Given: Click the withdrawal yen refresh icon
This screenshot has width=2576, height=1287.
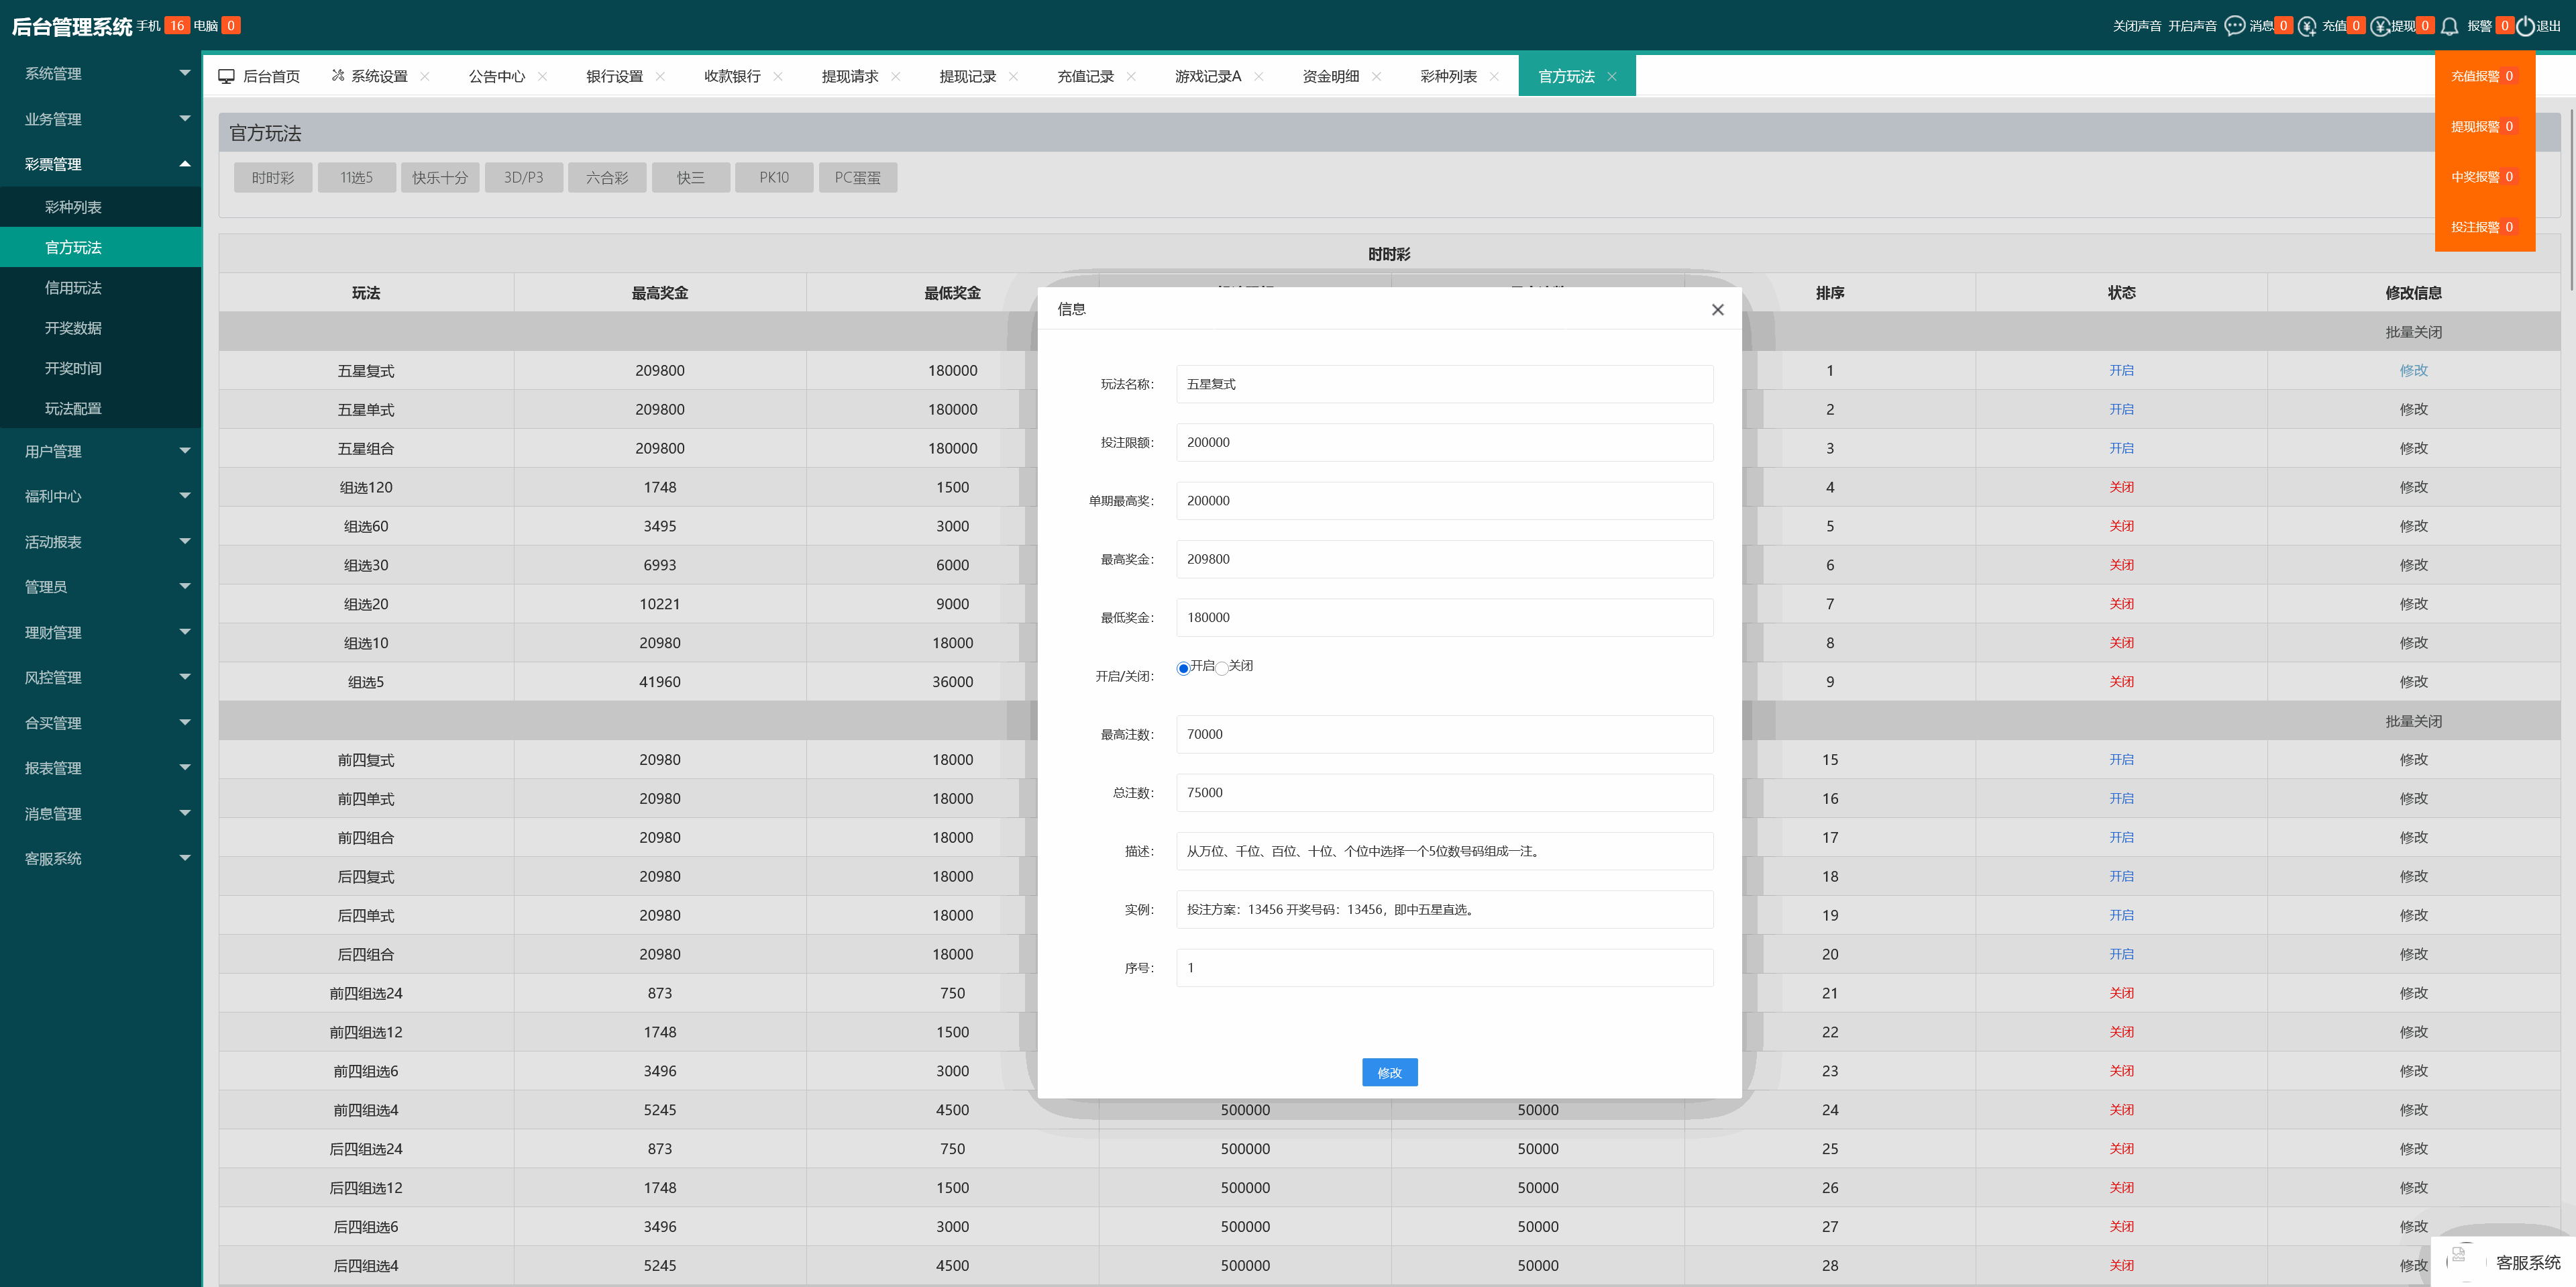Looking at the screenshot, I should (2380, 26).
